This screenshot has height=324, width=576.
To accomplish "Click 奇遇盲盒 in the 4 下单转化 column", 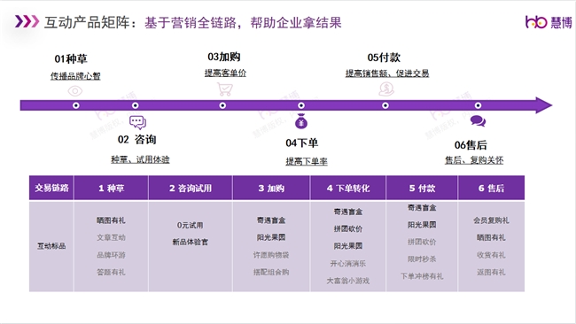I will [348, 212].
